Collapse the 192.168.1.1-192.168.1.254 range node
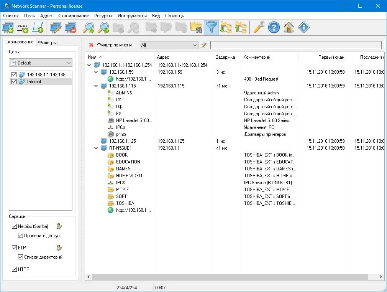This screenshot has width=387, height=292. (89, 65)
